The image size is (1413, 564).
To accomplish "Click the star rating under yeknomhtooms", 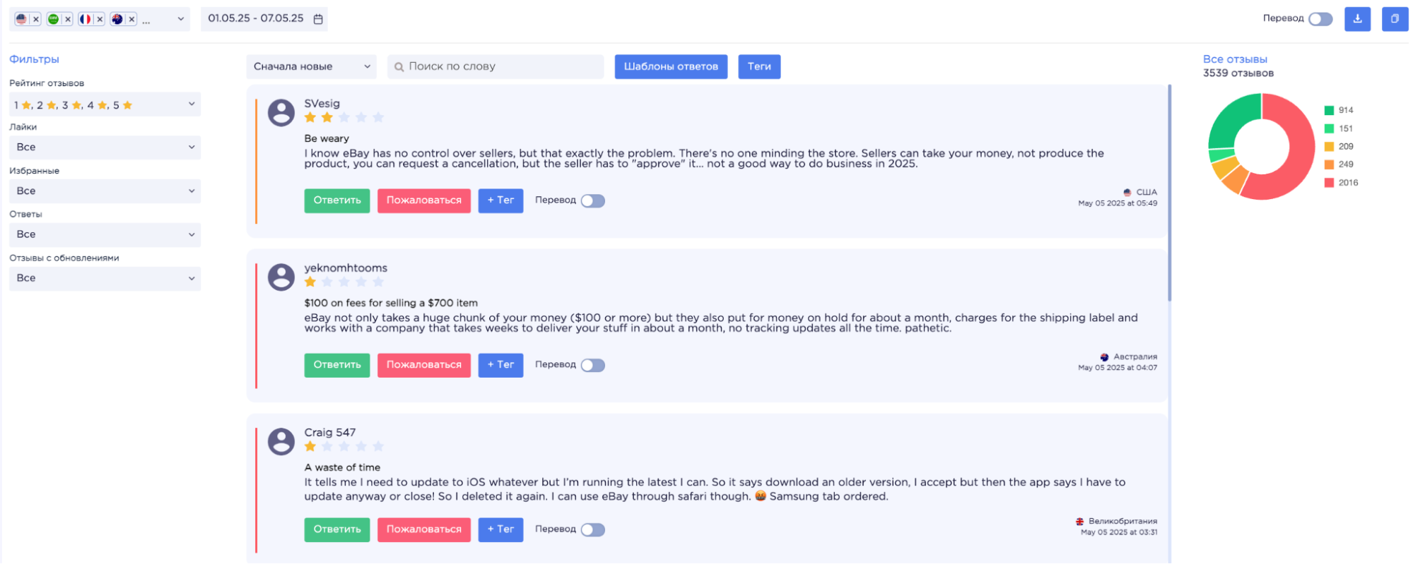I will pos(344,282).
